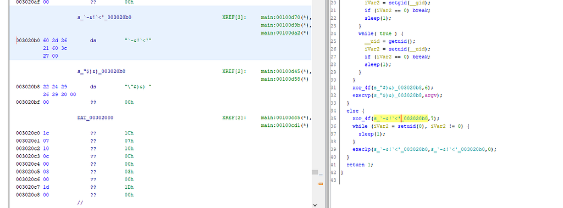Select the "\"$)&) " string operand

(x=138, y=87)
